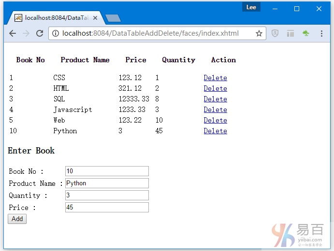The height and width of the screenshot is (251, 334).
Task: Click the shield extension icon
Action: 275,33
